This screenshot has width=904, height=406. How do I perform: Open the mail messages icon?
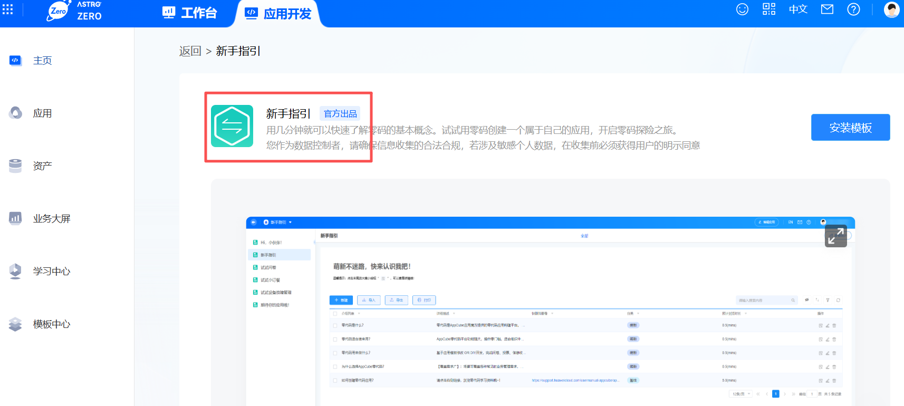tap(827, 9)
